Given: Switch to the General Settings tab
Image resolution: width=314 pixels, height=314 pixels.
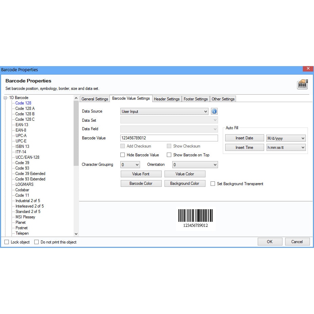Looking at the screenshot, I should (x=94, y=99).
